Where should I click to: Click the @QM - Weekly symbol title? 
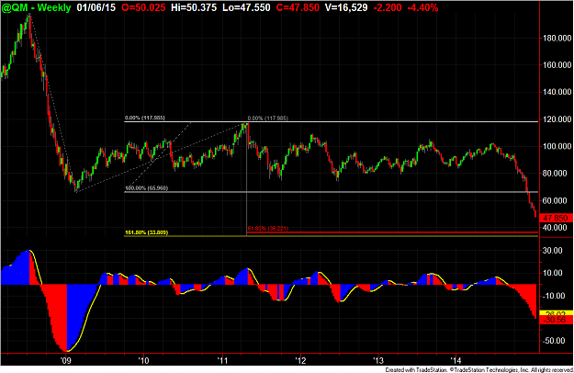click(36, 7)
